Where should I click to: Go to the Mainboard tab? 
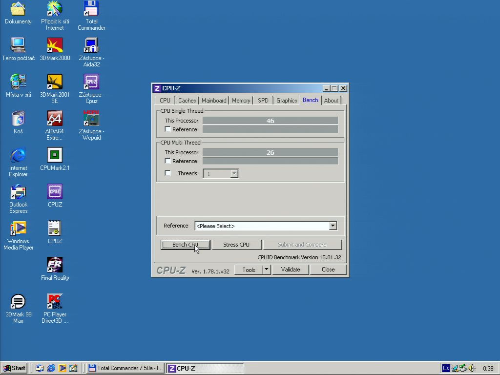point(214,101)
